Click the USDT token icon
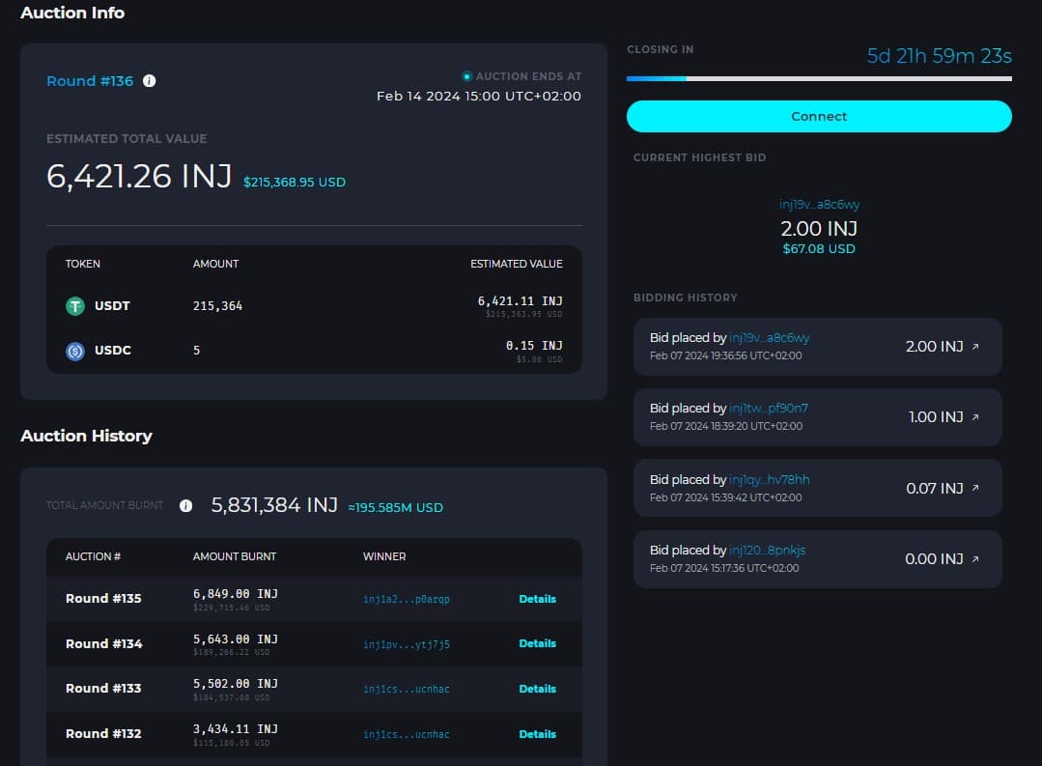 point(75,306)
